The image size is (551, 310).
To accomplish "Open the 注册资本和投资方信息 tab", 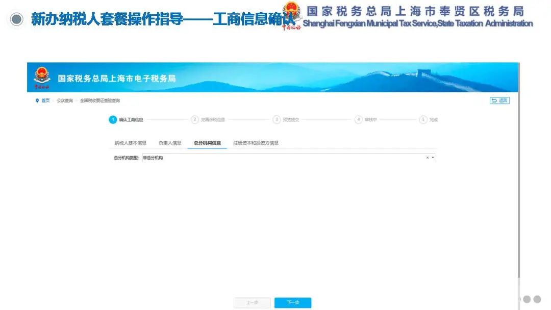I will click(x=256, y=143).
